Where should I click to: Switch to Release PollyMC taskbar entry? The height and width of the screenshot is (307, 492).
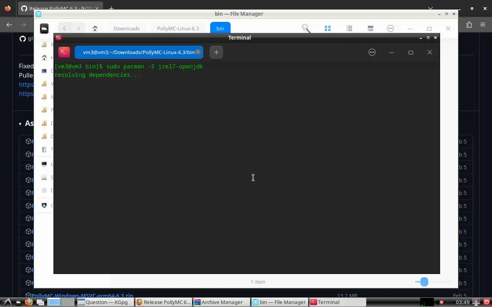(163, 302)
